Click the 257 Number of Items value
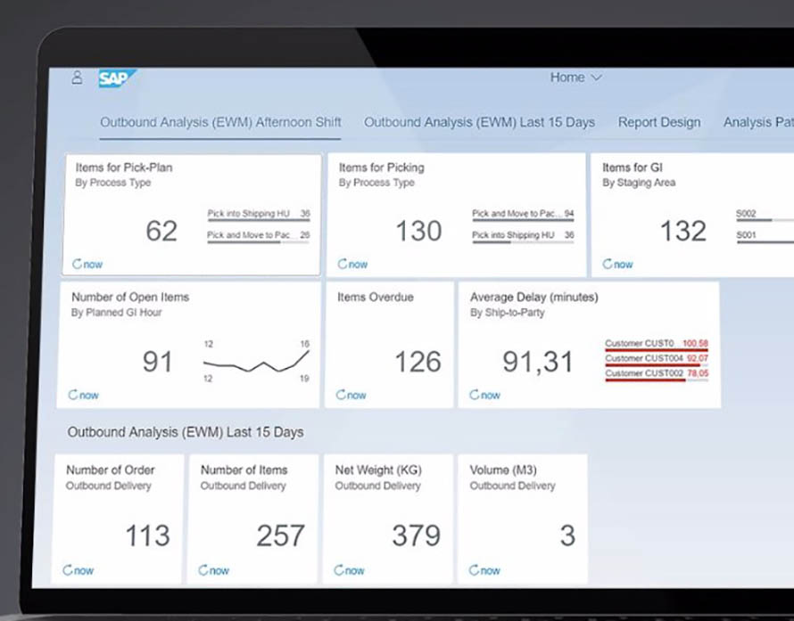The width and height of the screenshot is (794, 621). 280,535
